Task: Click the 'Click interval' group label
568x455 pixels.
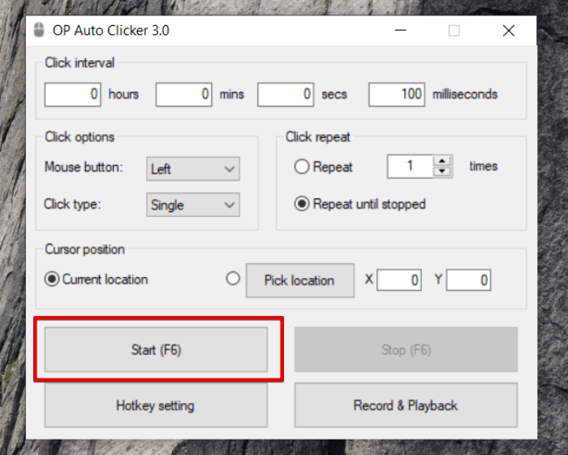Action: tap(80, 63)
